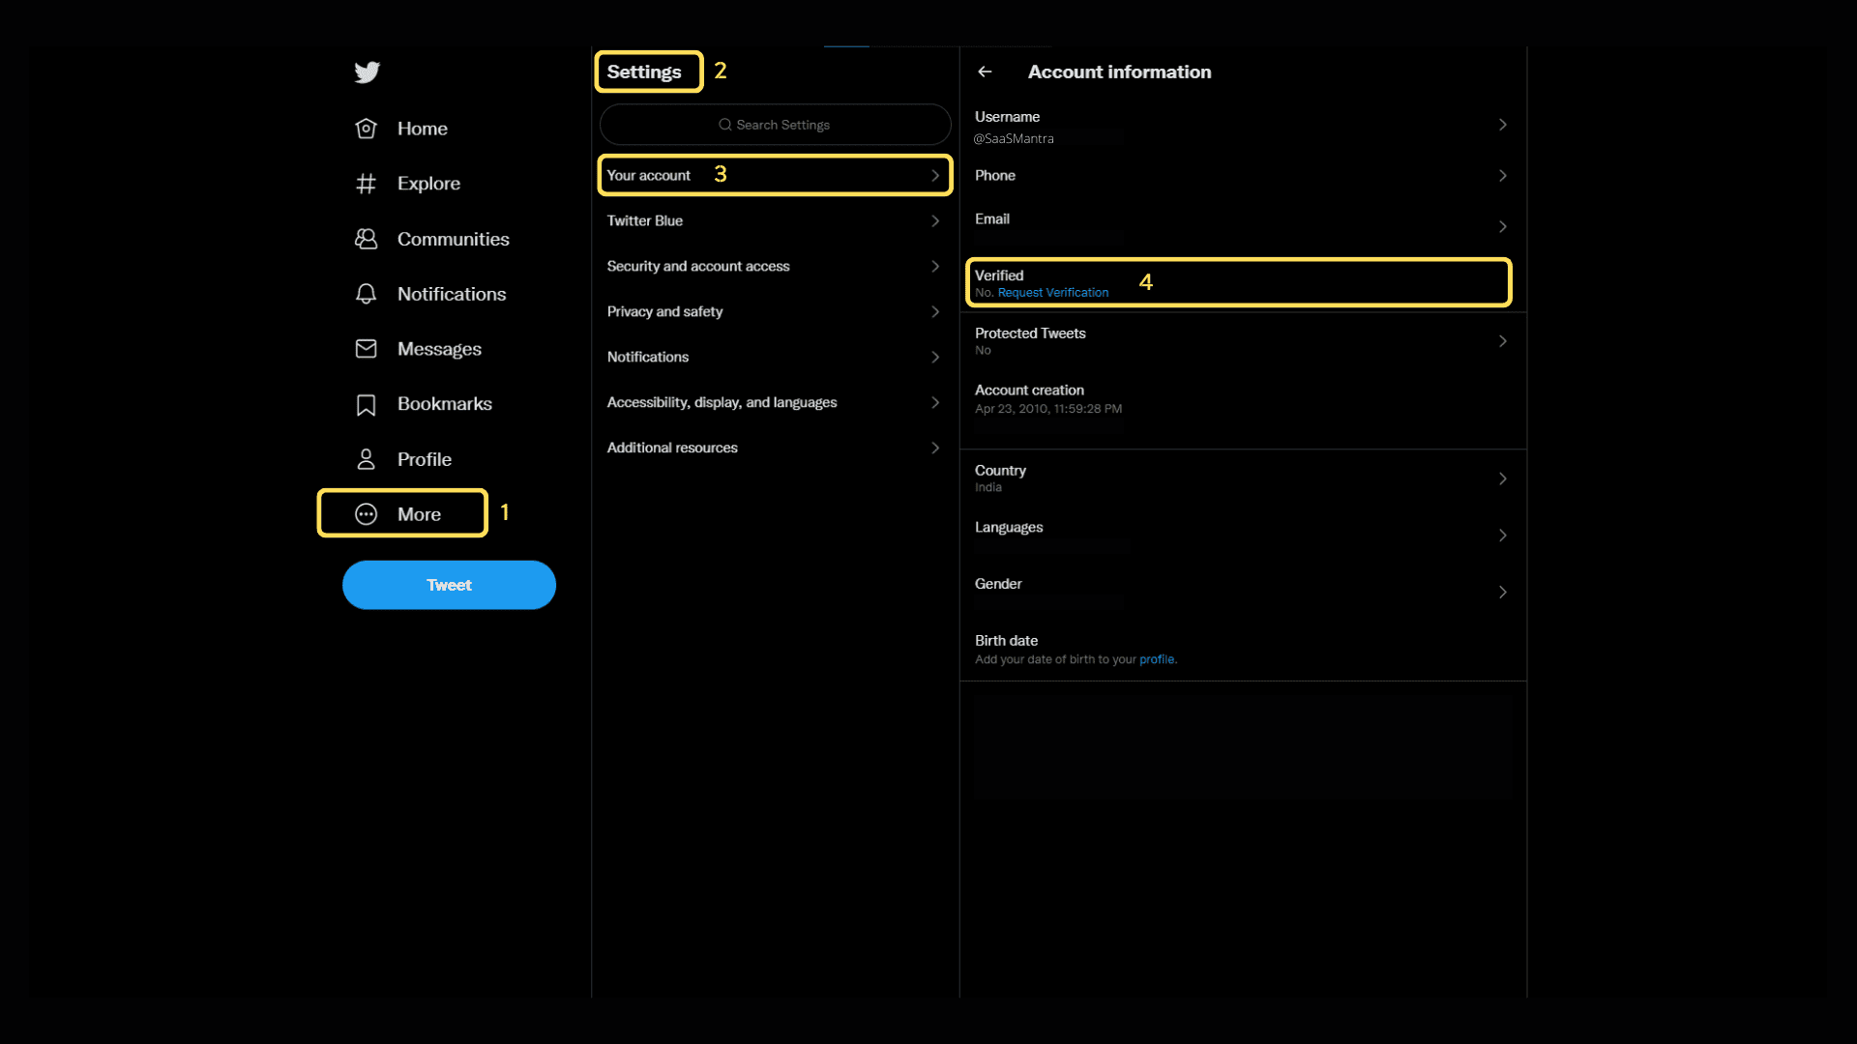
Task: Expand settings Notifications chevron
Action: 935,358
